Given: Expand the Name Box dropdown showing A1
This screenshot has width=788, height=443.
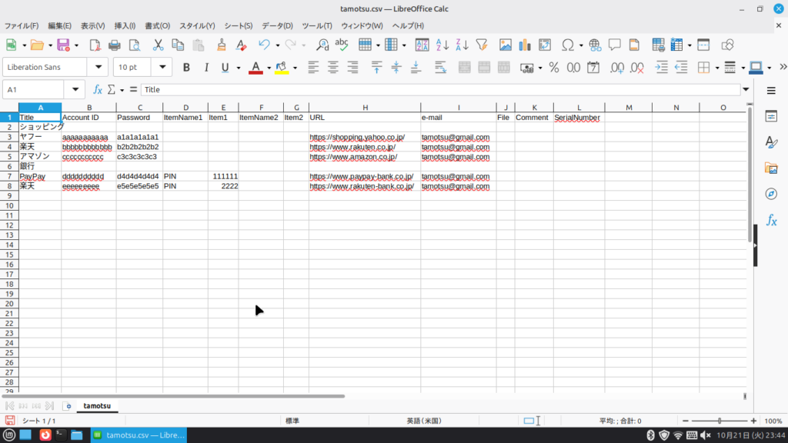Looking at the screenshot, I should click(75, 89).
